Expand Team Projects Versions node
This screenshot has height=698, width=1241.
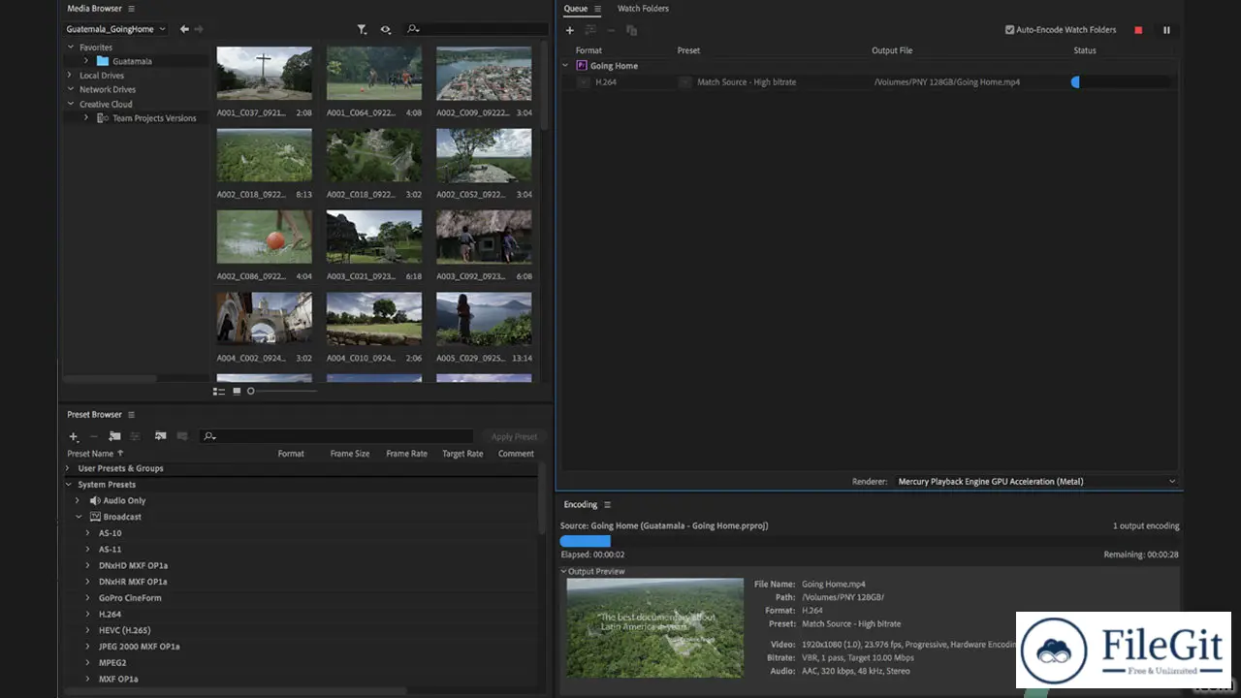86,118
